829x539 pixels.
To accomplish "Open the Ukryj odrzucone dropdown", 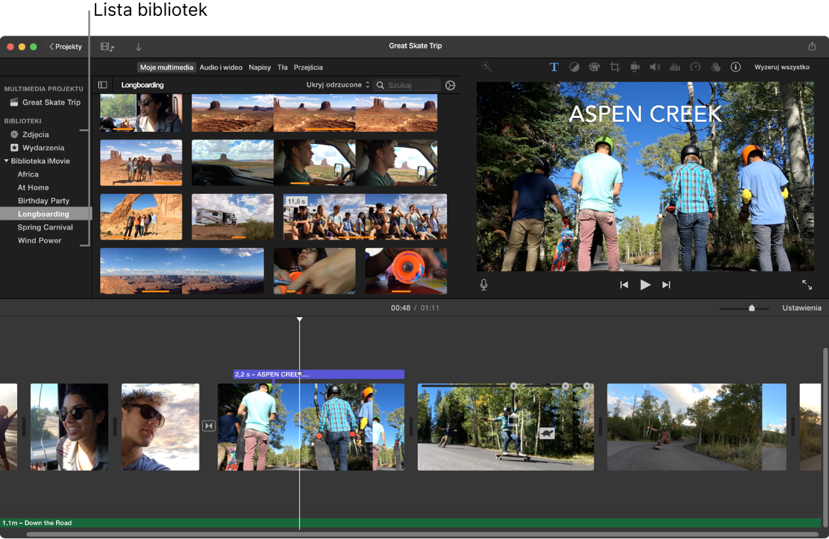I will pos(338,85).
